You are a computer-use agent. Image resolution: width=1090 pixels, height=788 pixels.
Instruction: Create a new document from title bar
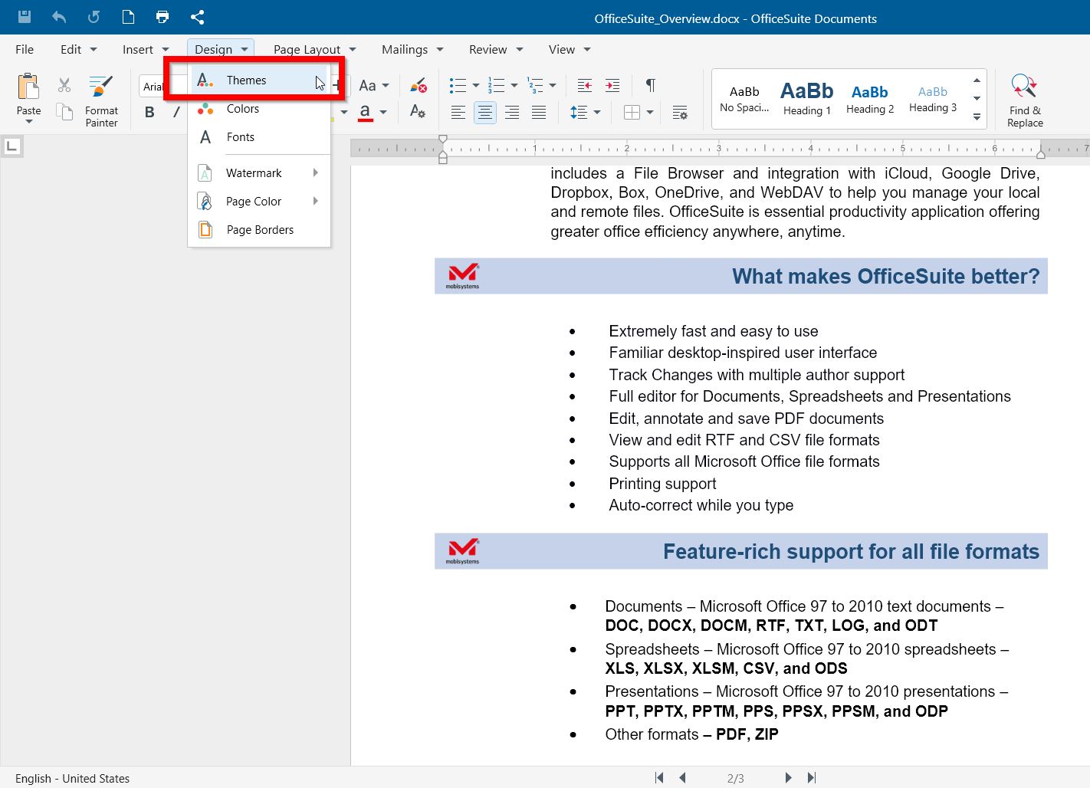tap(128, 17)
